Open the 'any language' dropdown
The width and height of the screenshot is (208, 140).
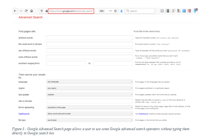point(89,82)
